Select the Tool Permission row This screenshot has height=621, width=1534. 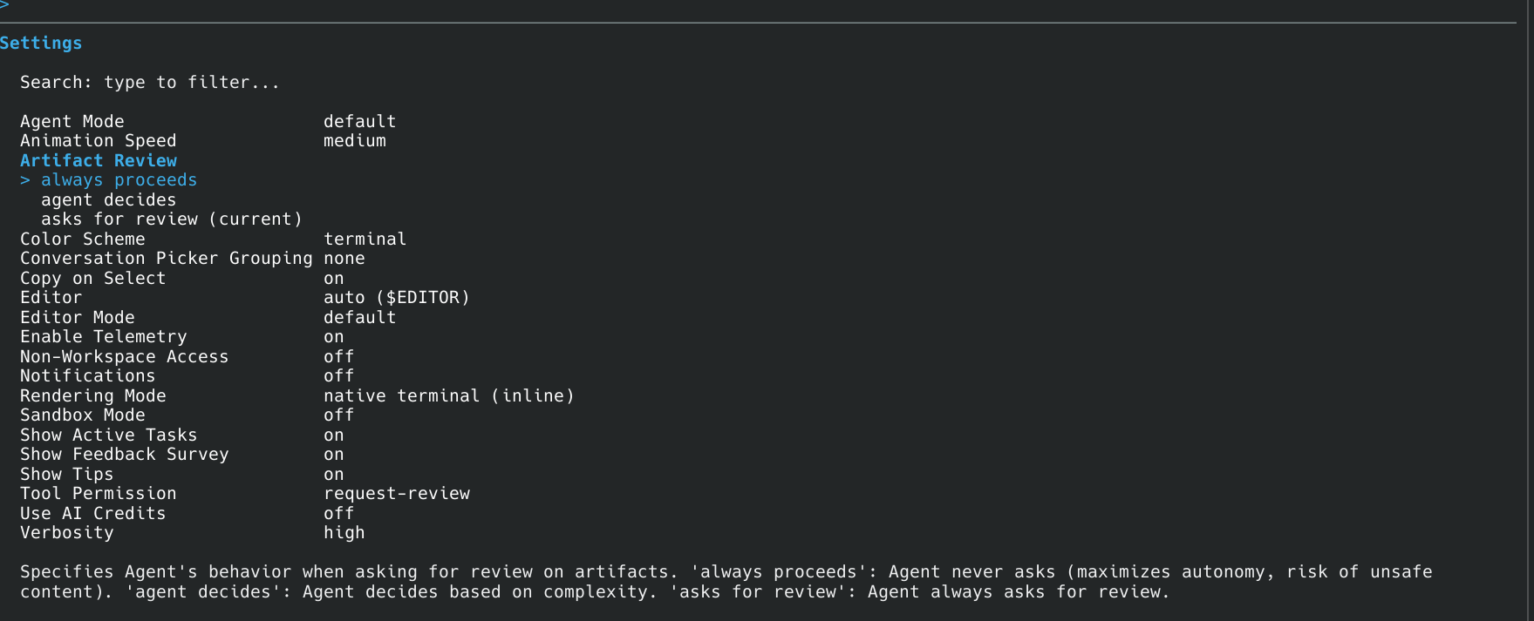pyautogui.click(x=245, y=494)
